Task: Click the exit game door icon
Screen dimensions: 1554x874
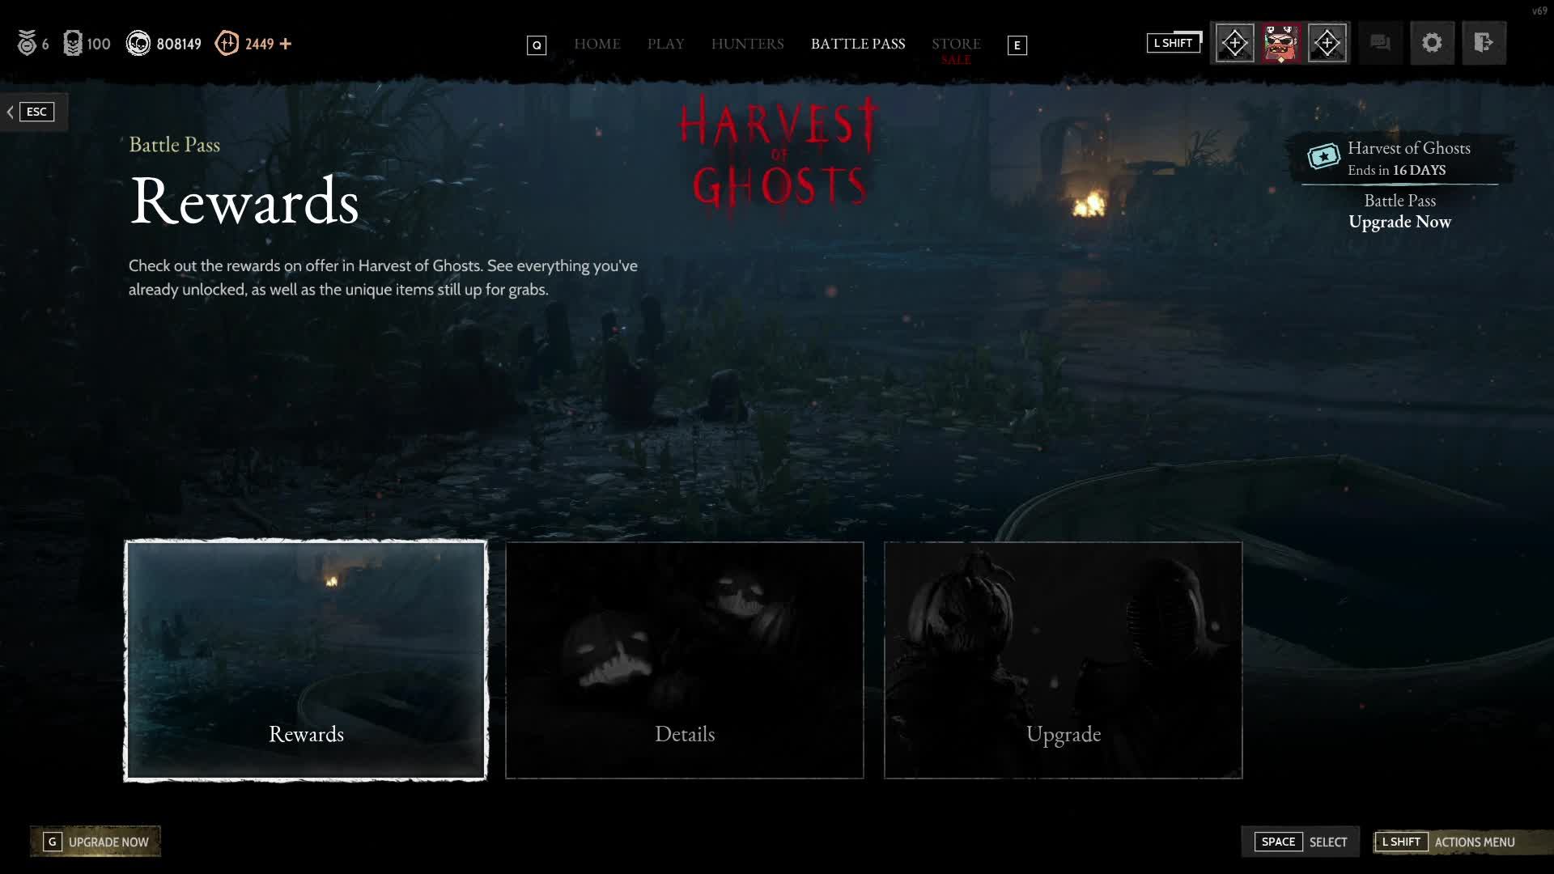Action: pos(1484,43)
